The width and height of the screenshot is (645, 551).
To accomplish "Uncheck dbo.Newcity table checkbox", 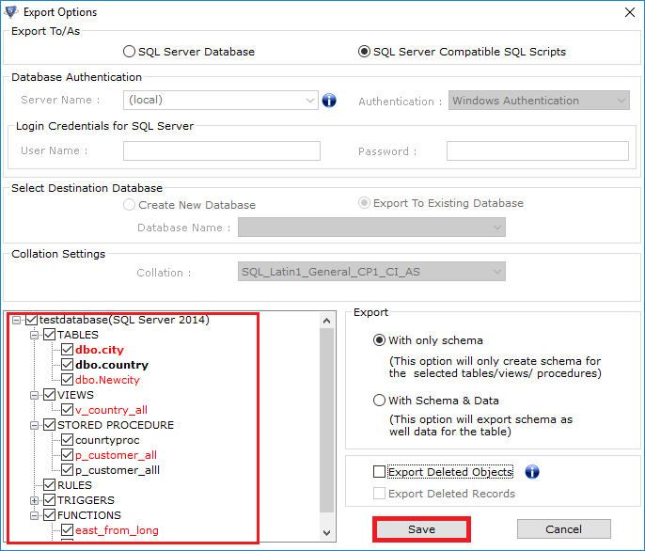I will coord(68,380).
